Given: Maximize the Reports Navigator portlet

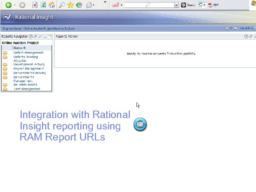Looking at the screenshot, I should click(x=50, y=36).
